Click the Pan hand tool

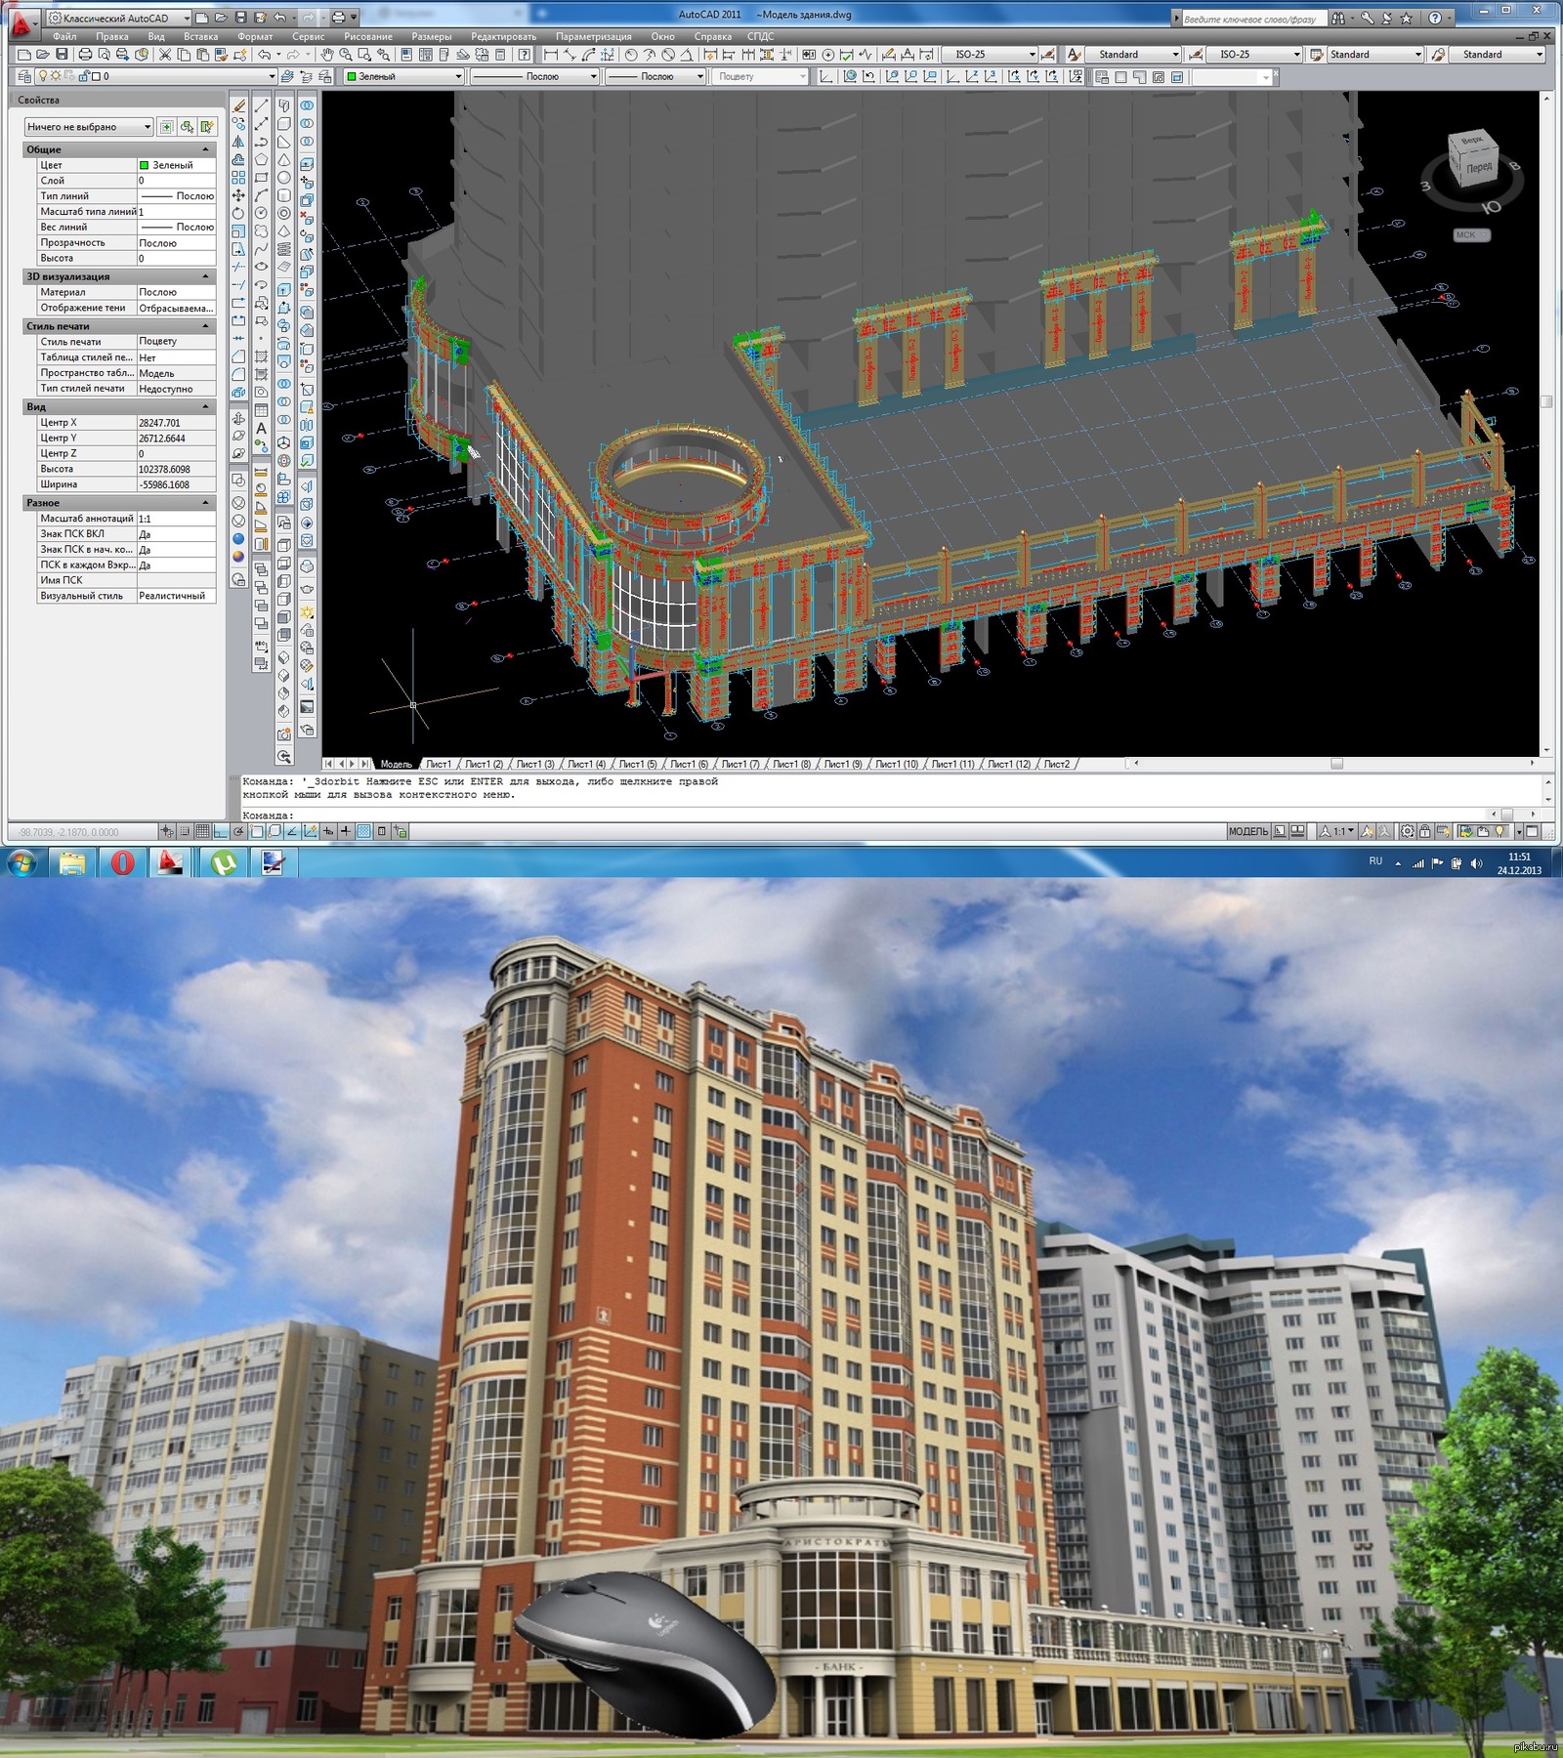[327, 55]
